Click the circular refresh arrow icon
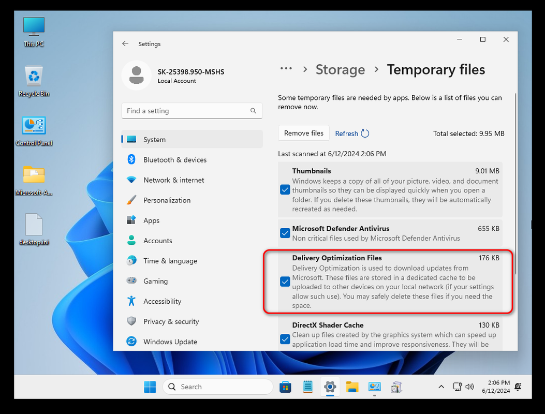This screenshot has width=545, height=414. tap(365, 134)
